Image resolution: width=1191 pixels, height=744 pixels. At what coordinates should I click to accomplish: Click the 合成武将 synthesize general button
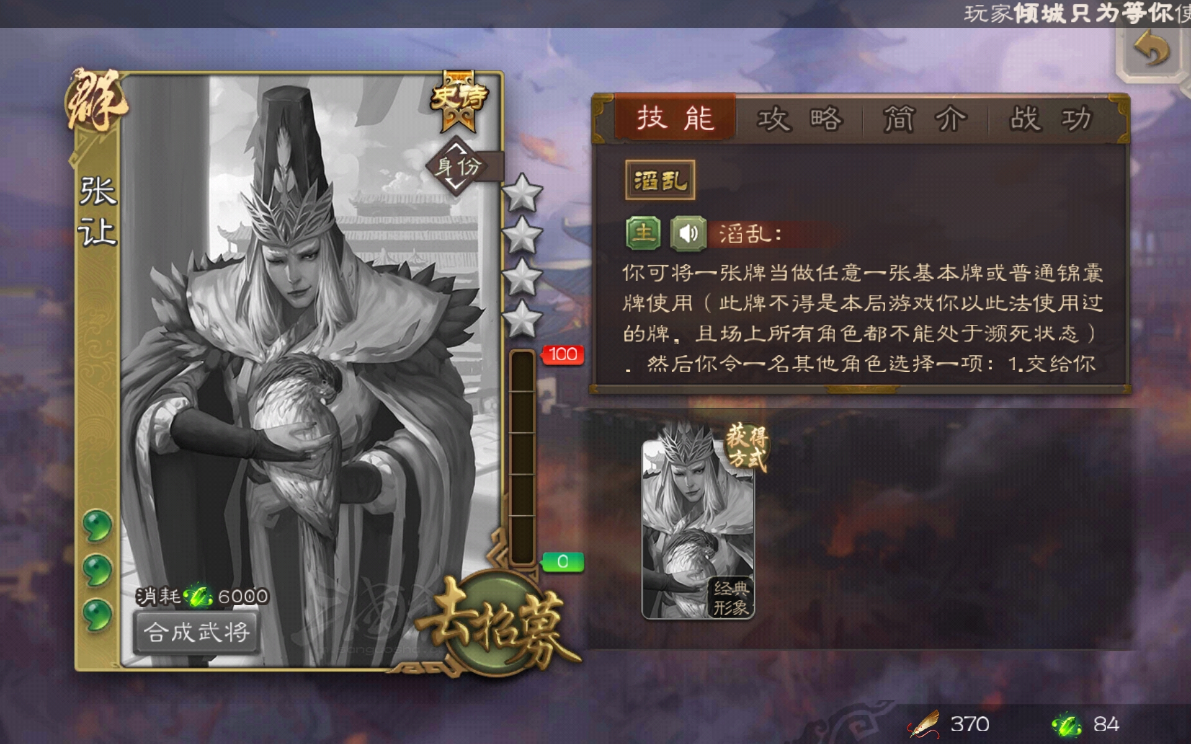[x=197, y=632]
